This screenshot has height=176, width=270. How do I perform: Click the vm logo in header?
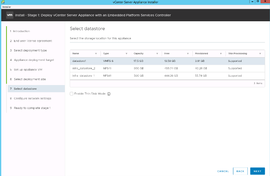(x=10, y=15)
